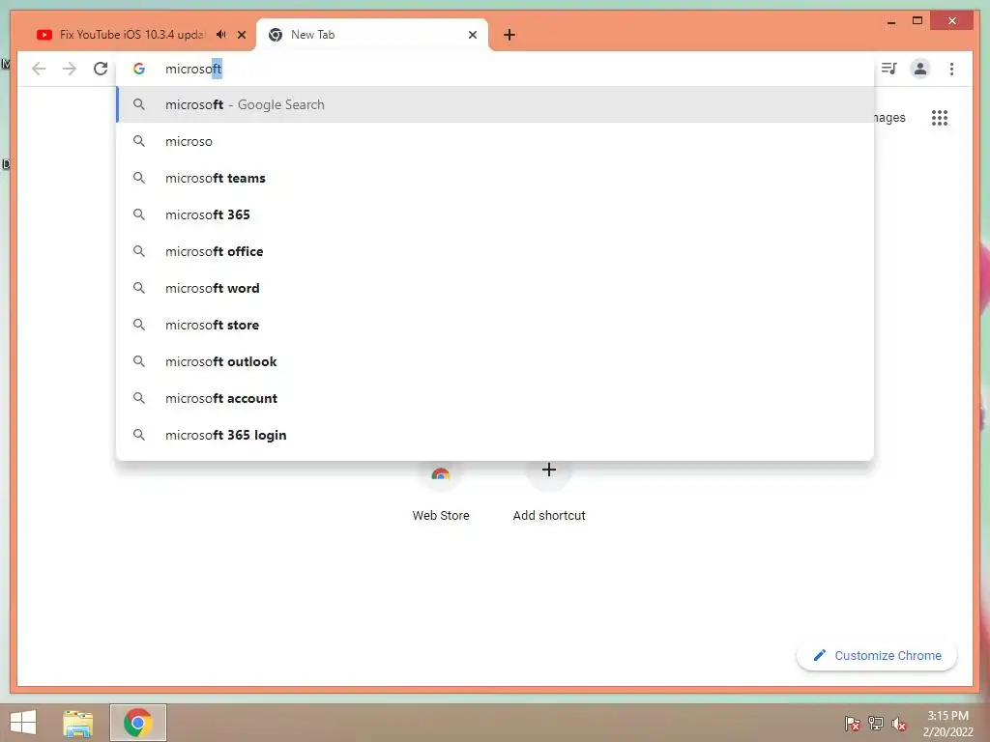Open a new tab with the plus button

coord(510,35)
